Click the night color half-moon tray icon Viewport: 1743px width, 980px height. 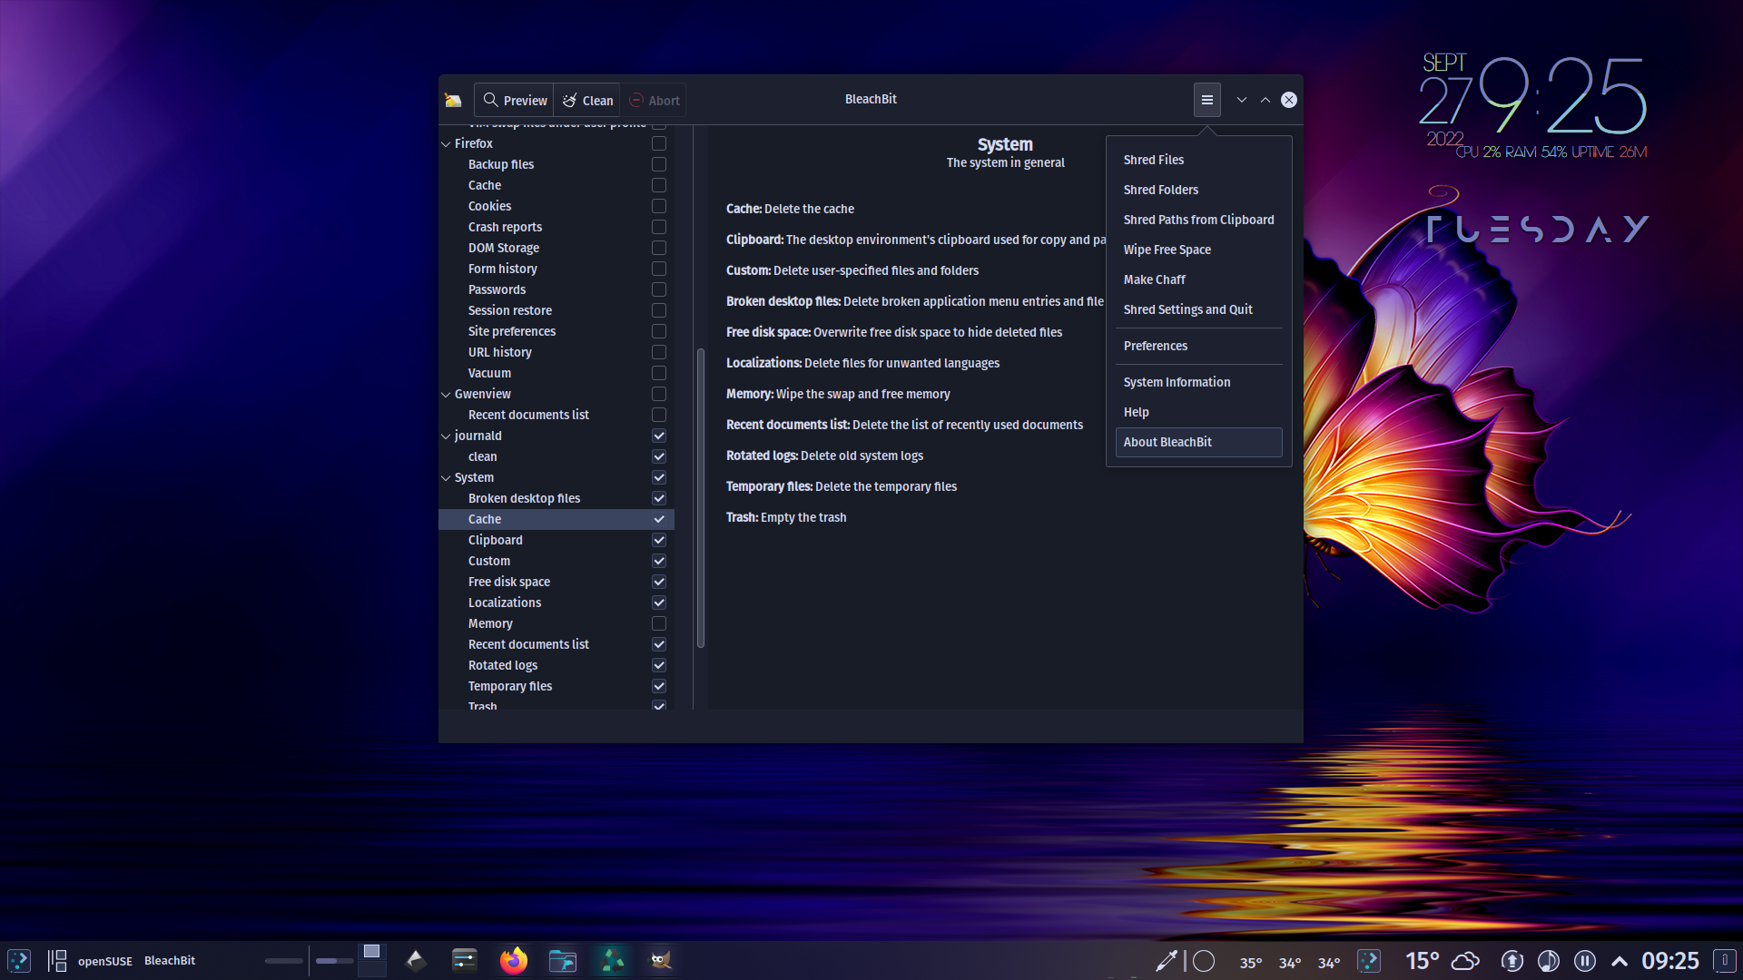pos(1549,961)
